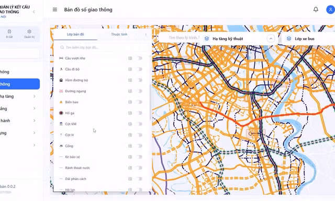Click the Hố ga manhole icon
The image size is (335, 201).
pos(61,113)
